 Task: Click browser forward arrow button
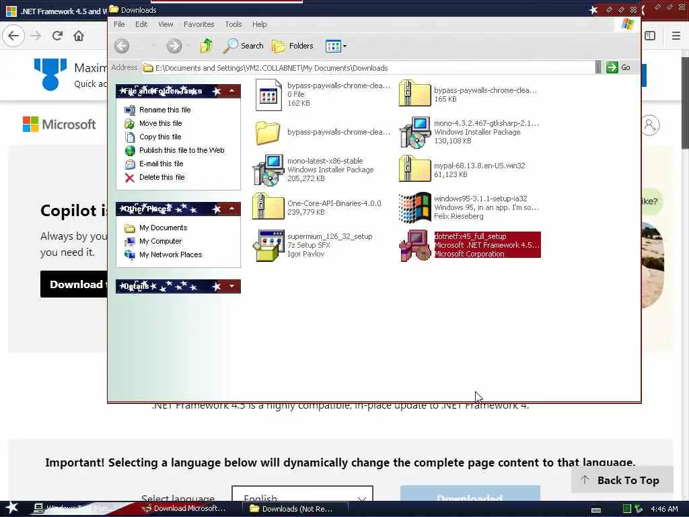click(36, 36)
